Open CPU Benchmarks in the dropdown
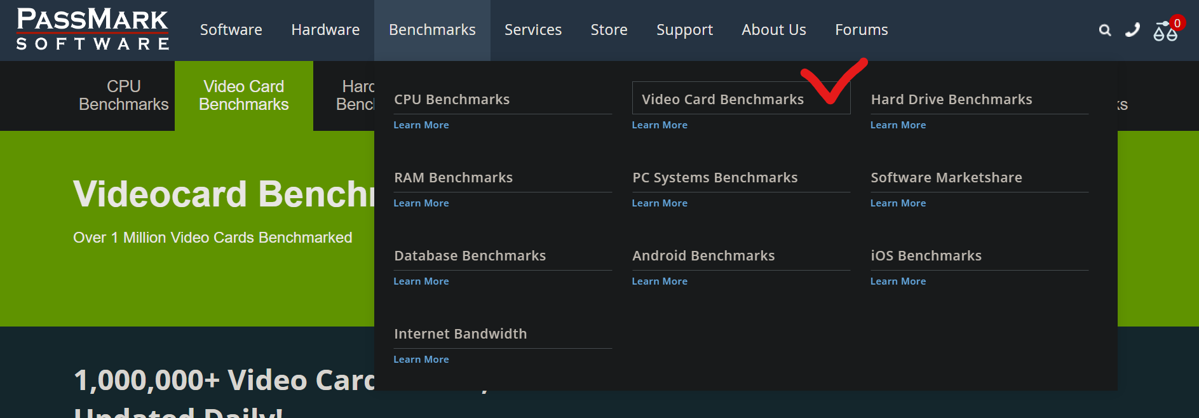 (452, 99)
